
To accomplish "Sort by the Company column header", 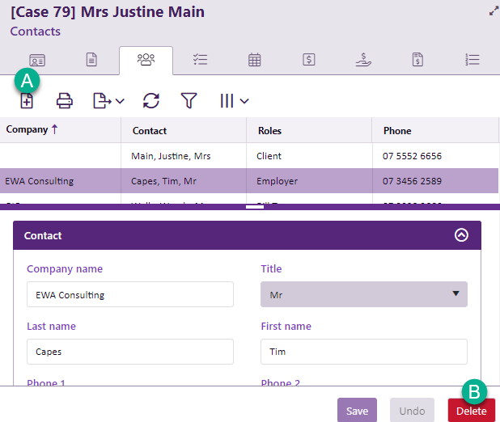I will coord(32,130).
